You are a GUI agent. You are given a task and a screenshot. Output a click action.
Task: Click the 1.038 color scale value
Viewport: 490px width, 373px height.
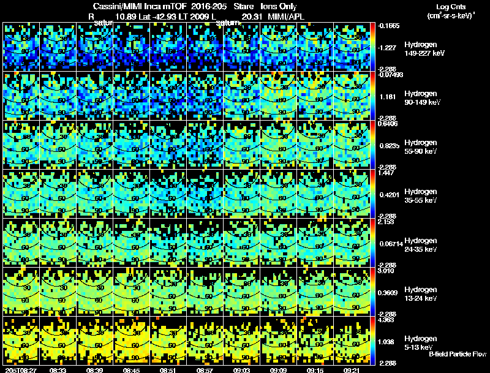point(387,342)
